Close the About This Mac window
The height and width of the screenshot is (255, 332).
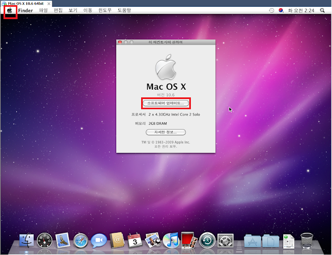[x=120, y=42]
